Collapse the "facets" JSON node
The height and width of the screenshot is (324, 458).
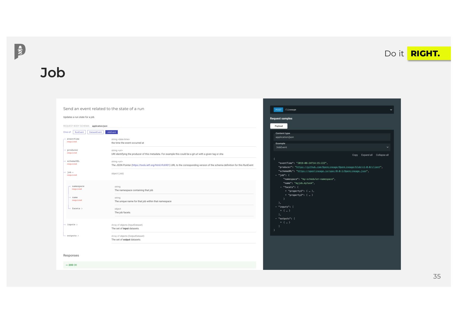coord(281,187)
